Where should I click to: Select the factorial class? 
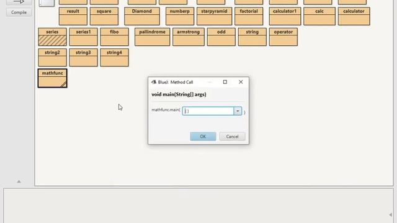tap(249, 16)
